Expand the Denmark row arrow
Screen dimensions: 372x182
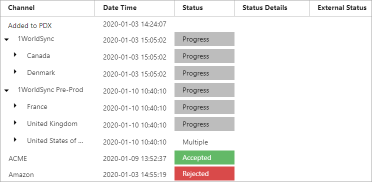click(15, 71)
